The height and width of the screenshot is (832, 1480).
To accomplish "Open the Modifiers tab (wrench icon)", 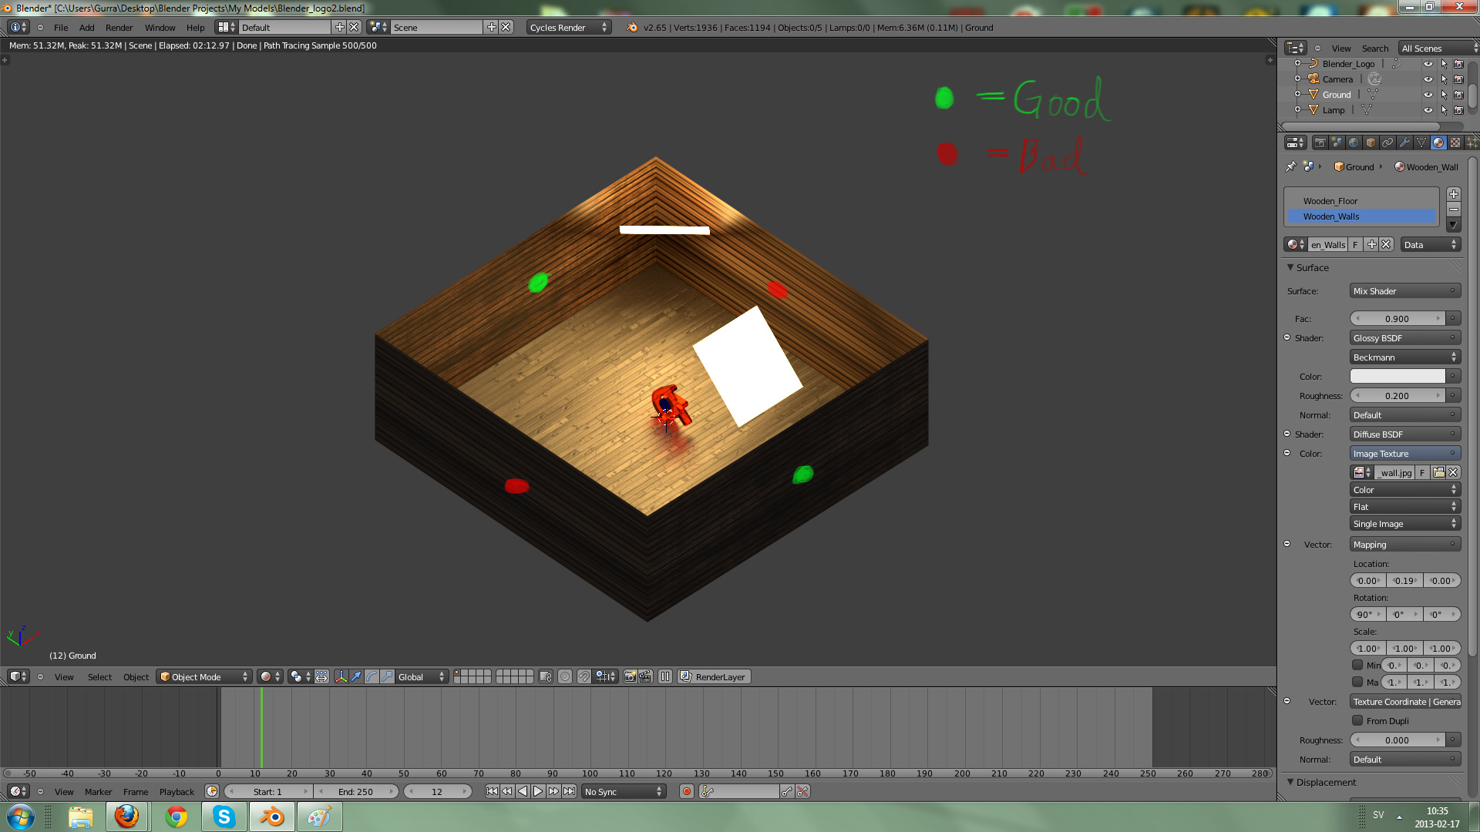I will click(x=1404, y=143).
